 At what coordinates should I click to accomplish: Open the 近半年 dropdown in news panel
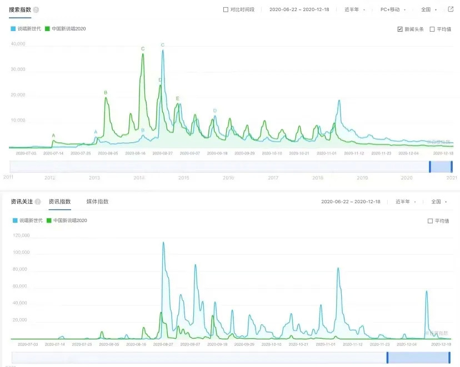[x=406, y=202]
